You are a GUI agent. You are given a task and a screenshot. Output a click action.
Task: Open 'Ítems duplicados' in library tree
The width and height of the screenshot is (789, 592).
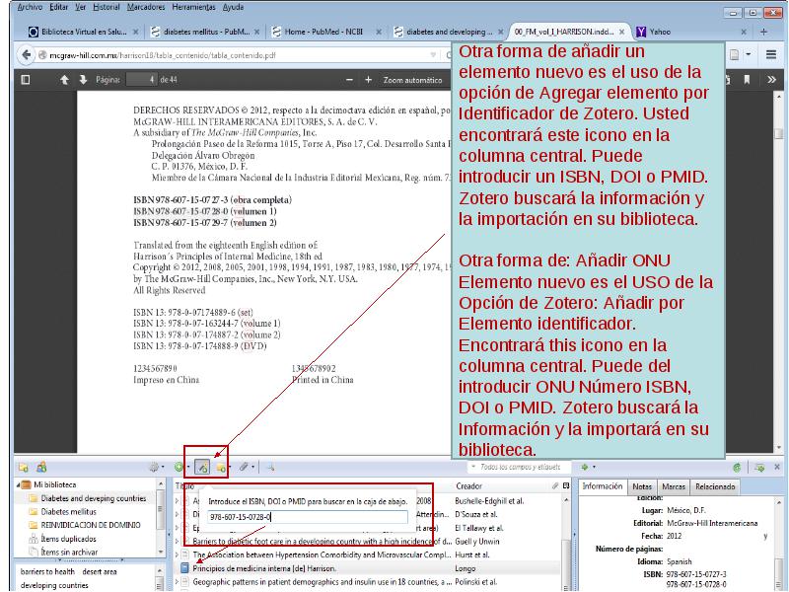pyautogui.click(x=68, y=539)
